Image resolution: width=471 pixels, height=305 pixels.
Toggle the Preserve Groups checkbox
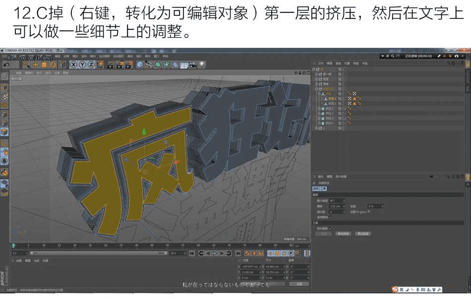click(330, 217)
